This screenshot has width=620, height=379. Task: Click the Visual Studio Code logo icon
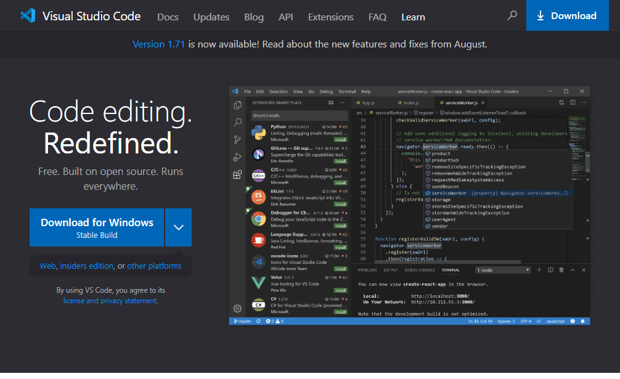28,16
